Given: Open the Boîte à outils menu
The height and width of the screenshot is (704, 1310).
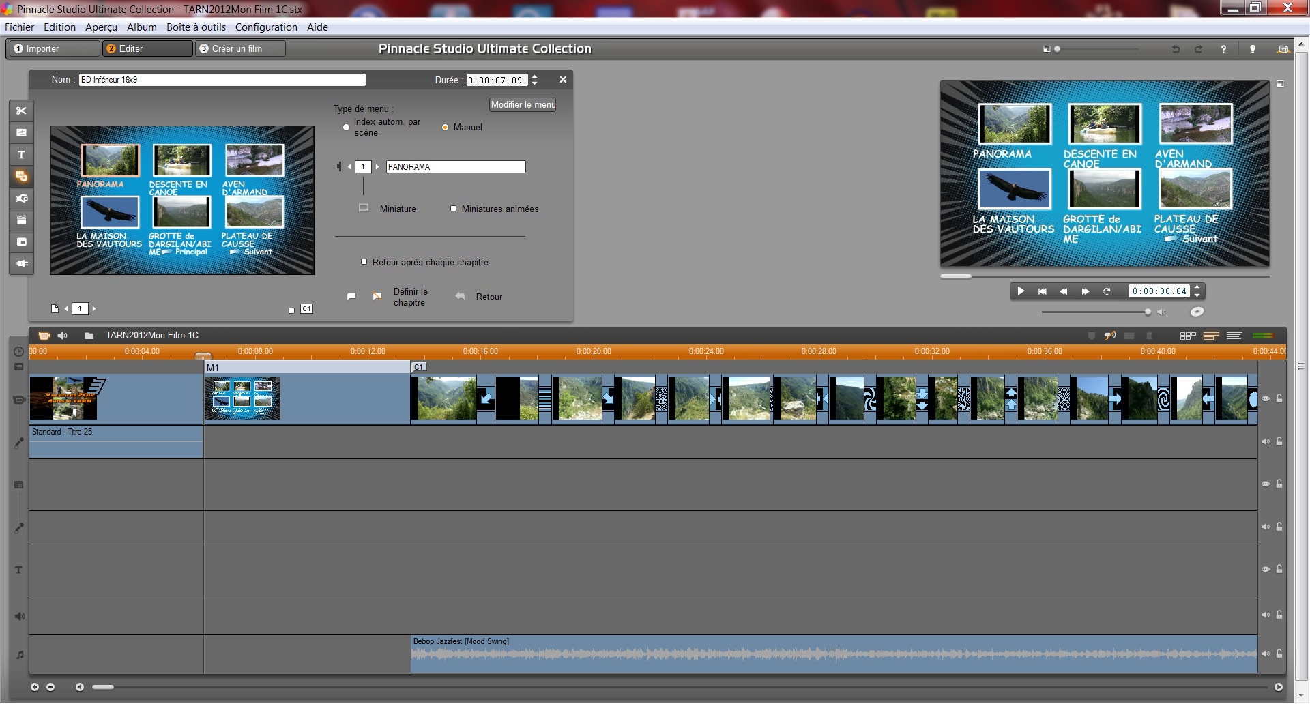Looking at the screenshot, I should [196, 27].
